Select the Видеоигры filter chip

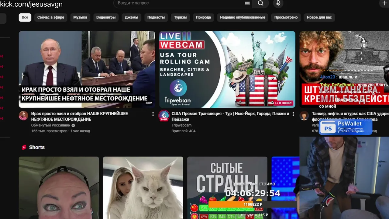(106, 17)
